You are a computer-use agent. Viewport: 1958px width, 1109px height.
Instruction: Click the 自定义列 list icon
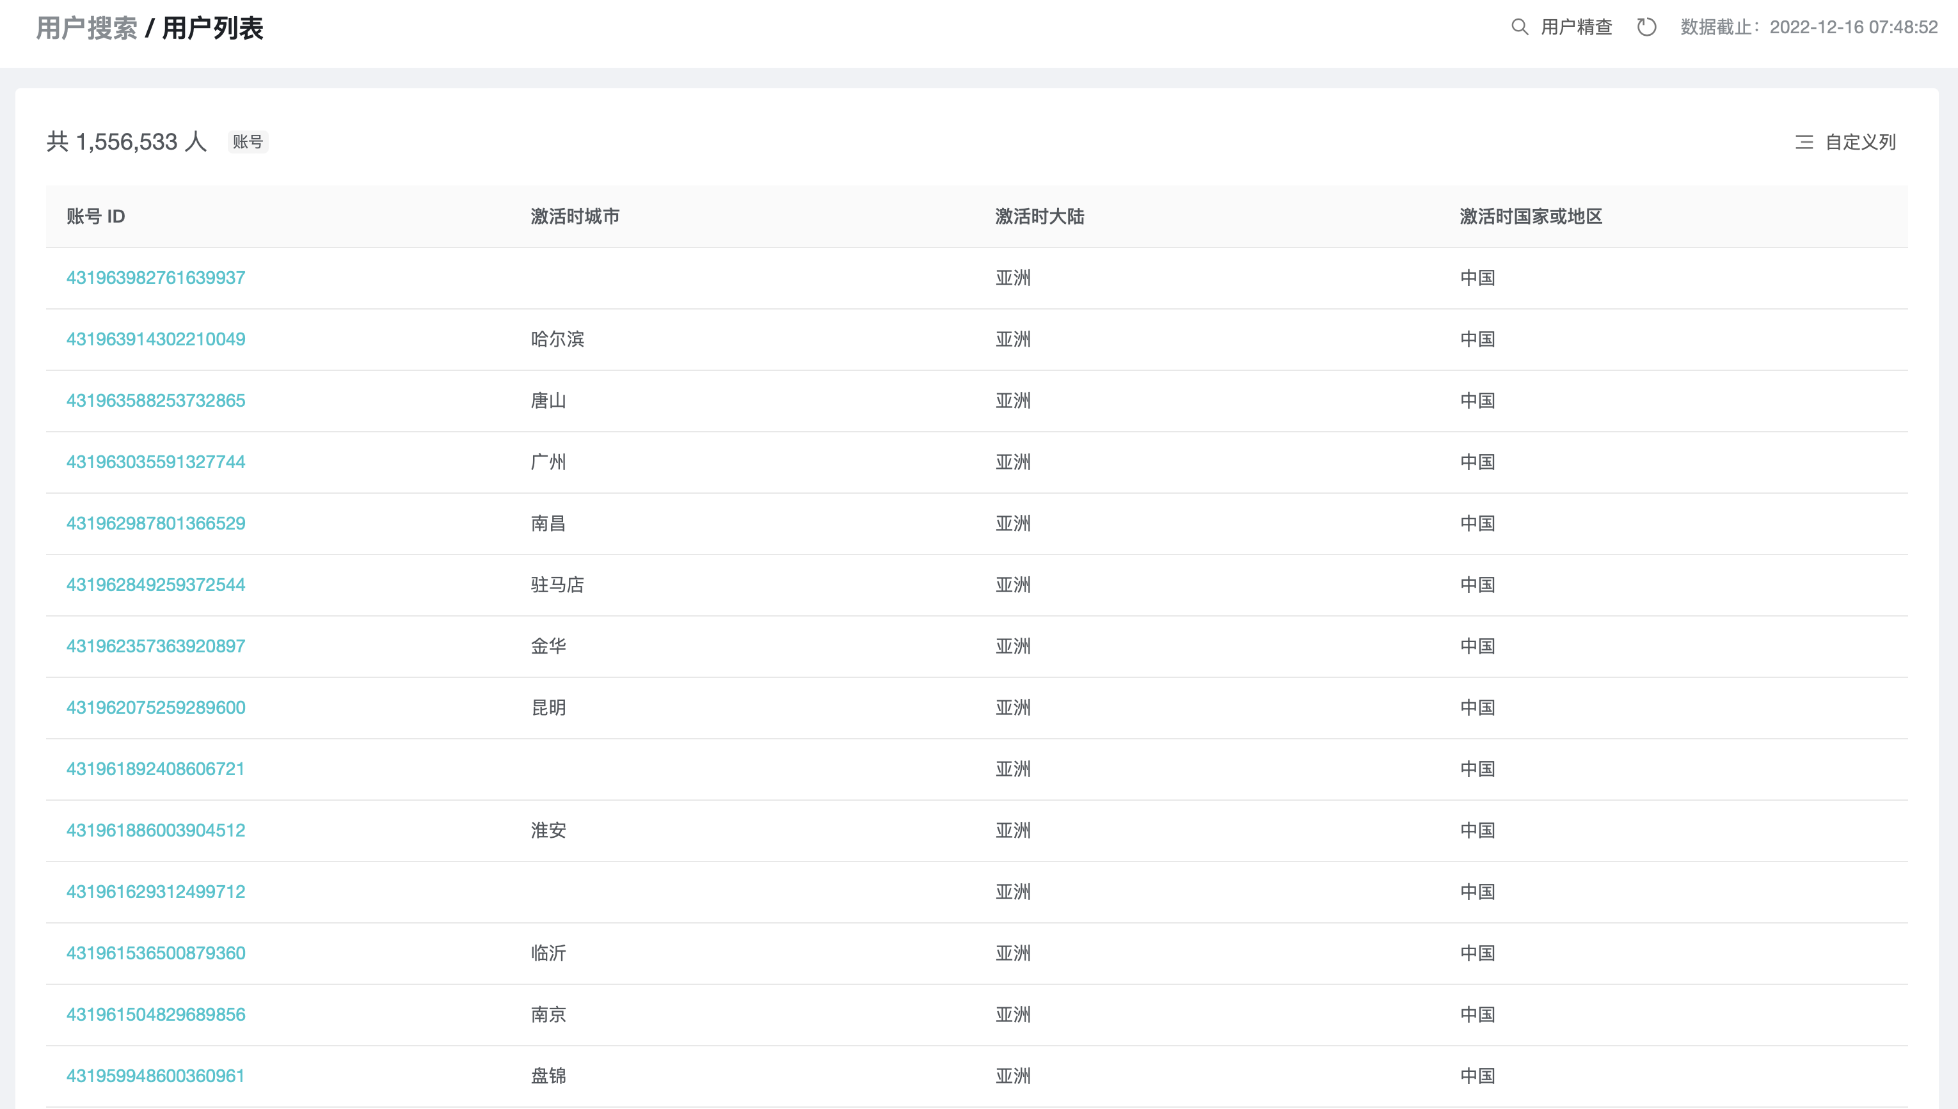1803,142
